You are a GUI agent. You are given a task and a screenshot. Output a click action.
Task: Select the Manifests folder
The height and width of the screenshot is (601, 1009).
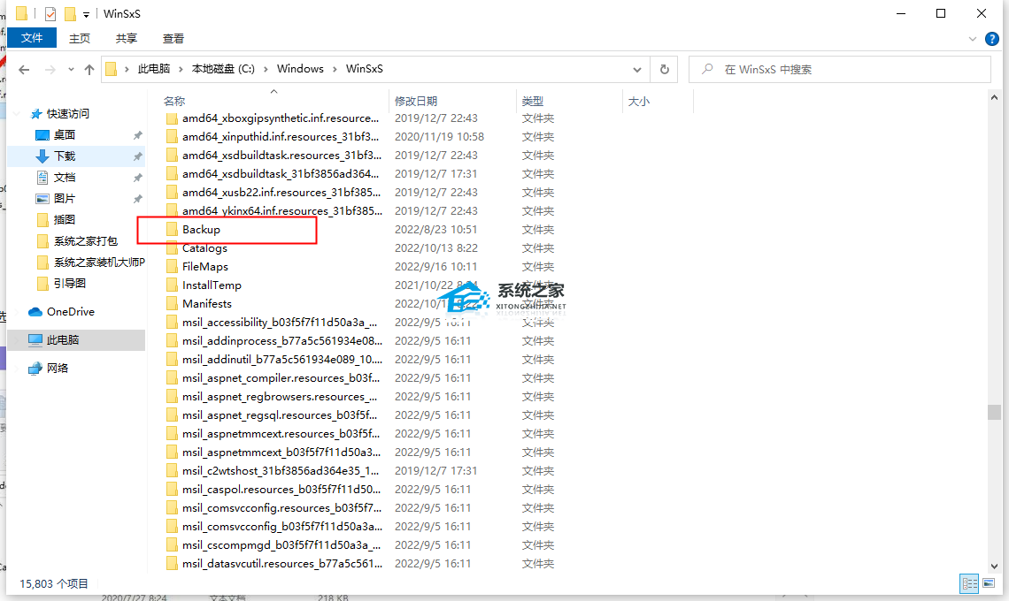pos(206,304)
